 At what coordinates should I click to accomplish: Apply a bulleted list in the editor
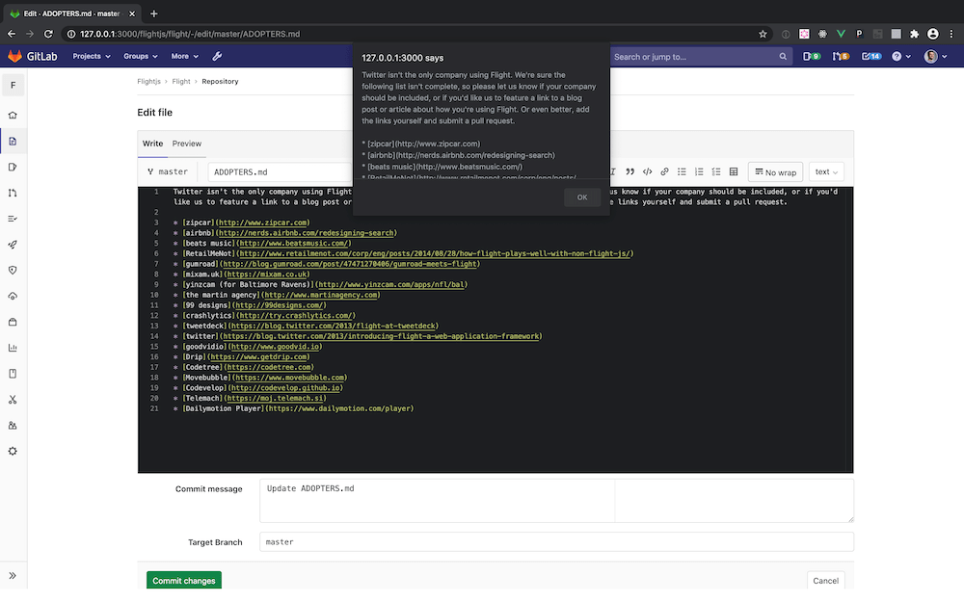pyautogui.click(x=682, y=171)
